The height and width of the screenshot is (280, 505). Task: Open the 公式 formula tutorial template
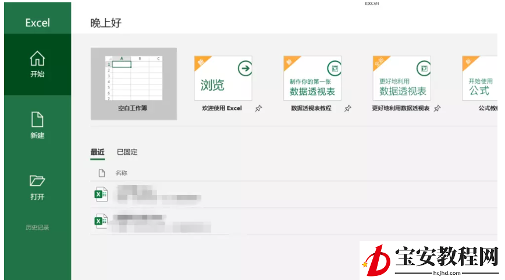coord(480,78)
